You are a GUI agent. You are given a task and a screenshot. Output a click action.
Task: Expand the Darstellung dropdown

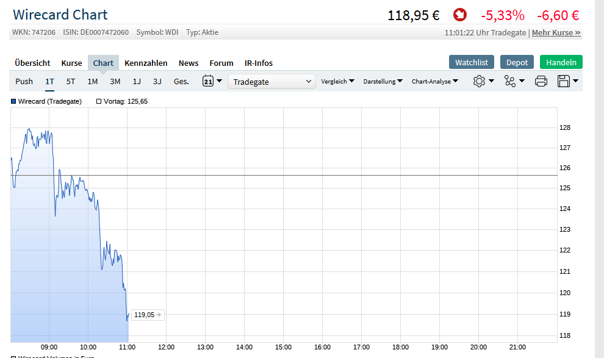click(383, 81)
